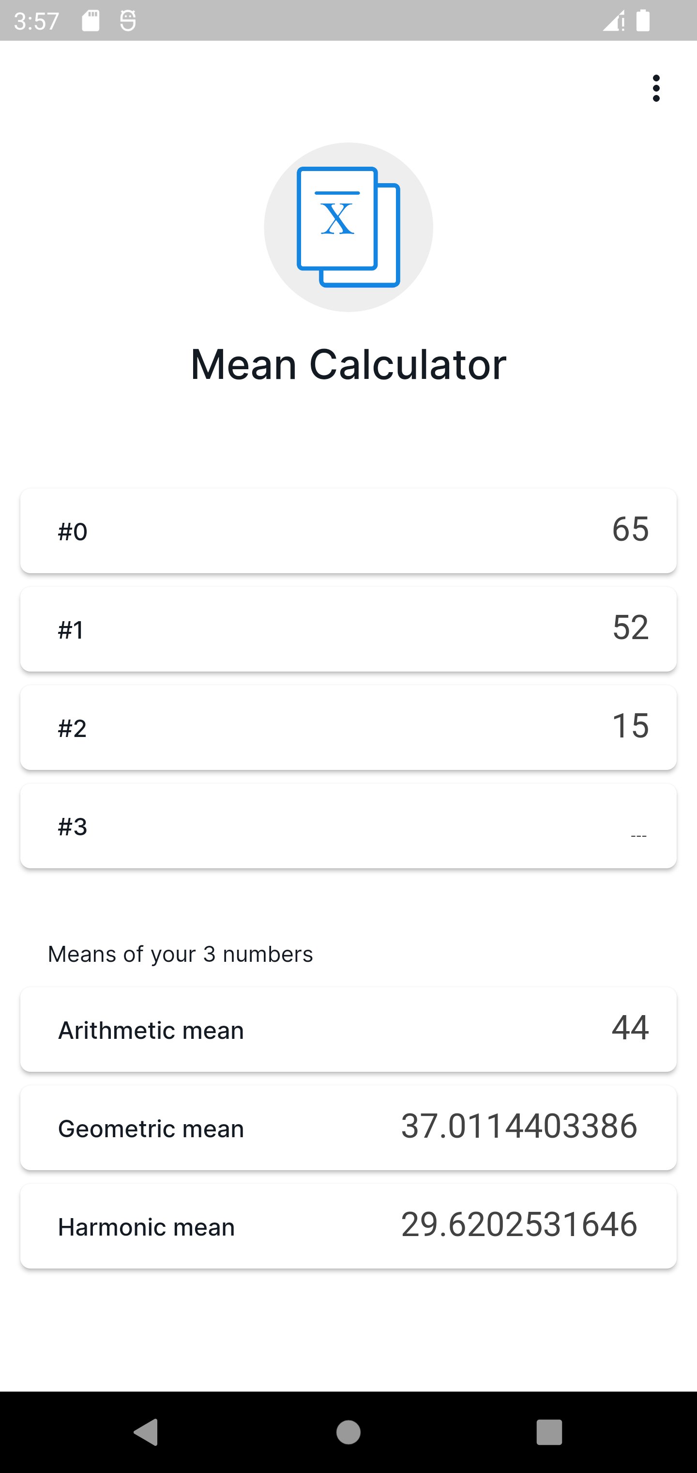Tap the Mean Calculator logo icon

(348, 227)
